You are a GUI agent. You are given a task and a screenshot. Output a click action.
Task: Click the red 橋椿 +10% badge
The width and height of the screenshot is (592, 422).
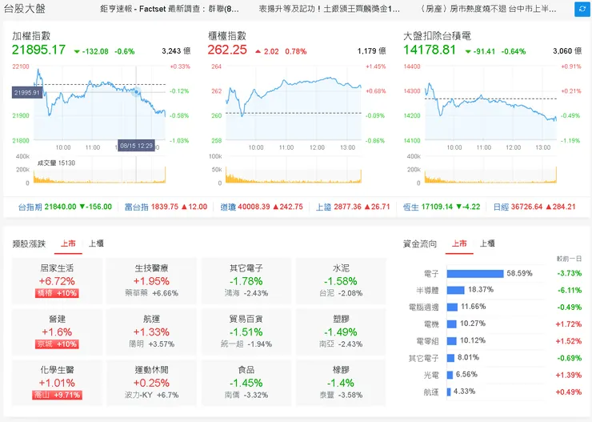57,293
